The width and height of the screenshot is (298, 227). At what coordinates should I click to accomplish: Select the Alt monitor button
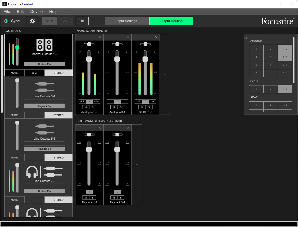point(65,21)
